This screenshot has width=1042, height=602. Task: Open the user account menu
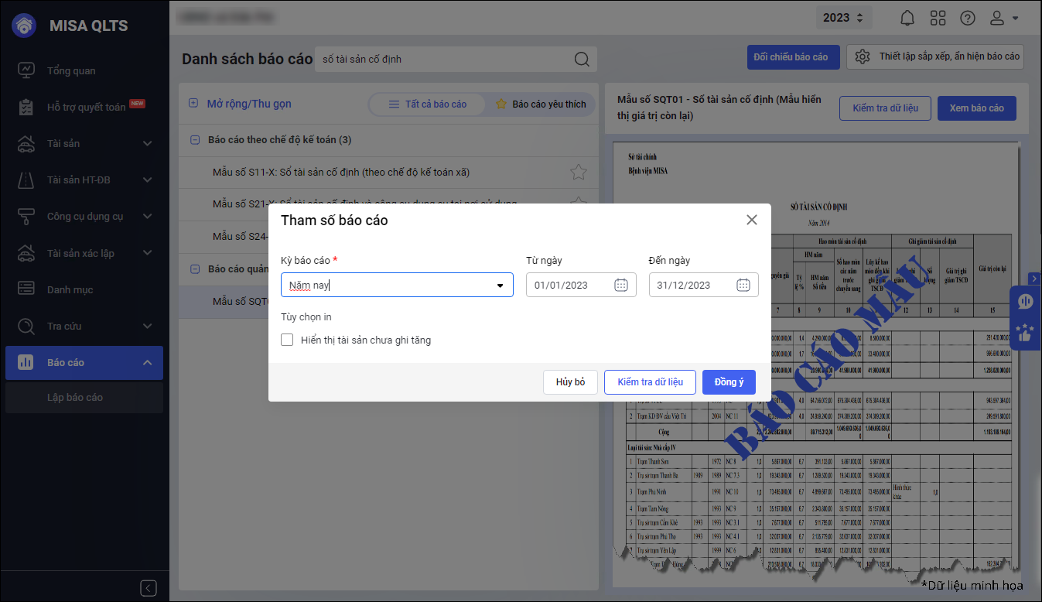pos(1005,18)
